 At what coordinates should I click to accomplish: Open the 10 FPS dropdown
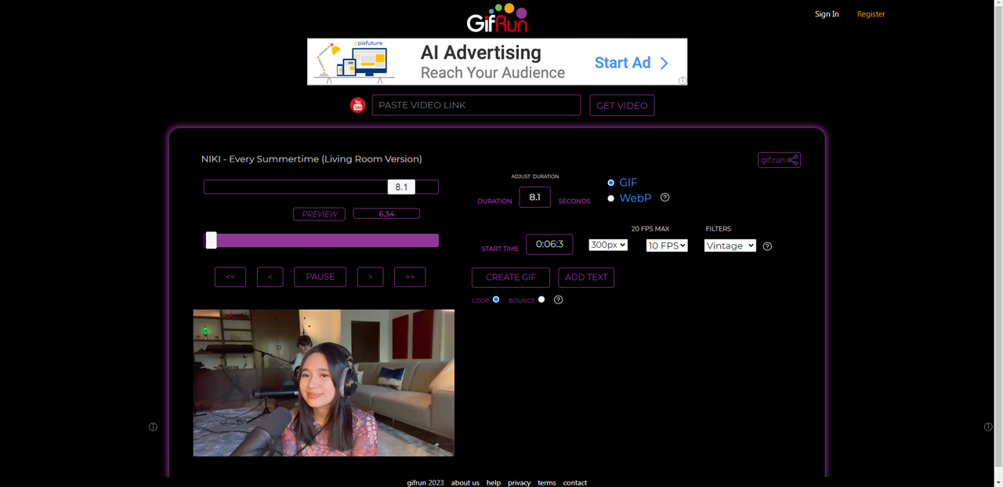click(x=667, y=245)
